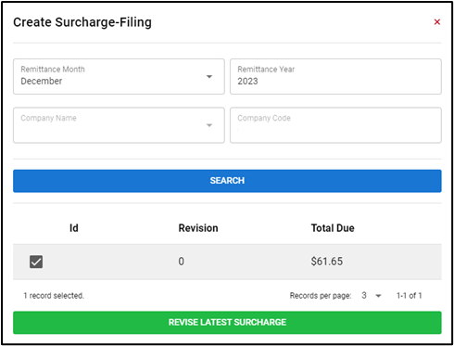Click the Remittance Year field

coord(335,76)
